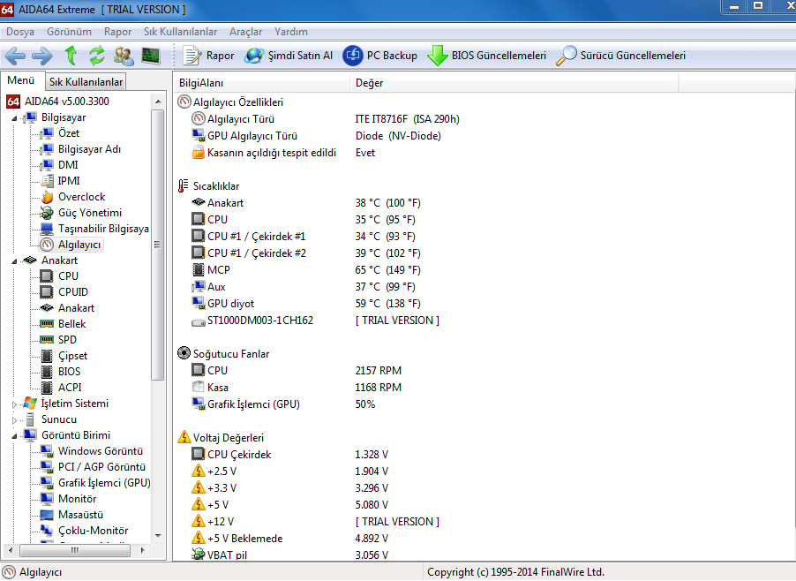Open the Yardım menu

[x=291, y=32]
